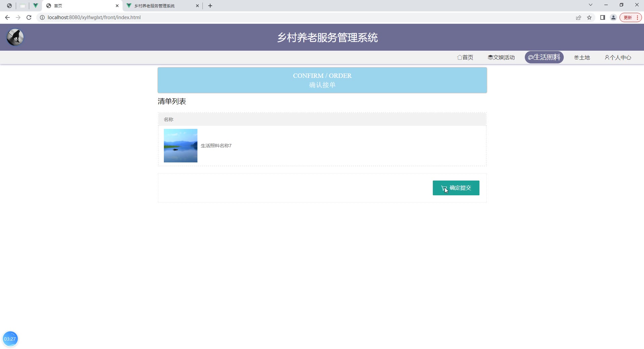The width and height of the screenshot is (644, 349).
Task: Click the 名称 column header
Action: (x=169, y=119)
